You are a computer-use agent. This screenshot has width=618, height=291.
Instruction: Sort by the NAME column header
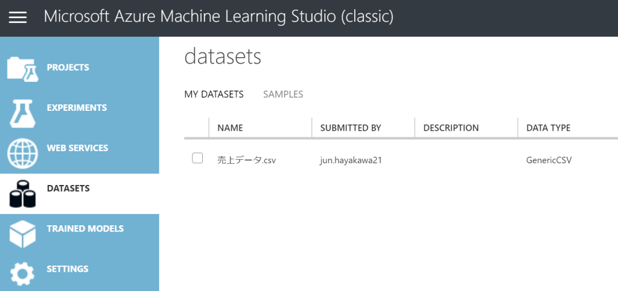pos(230,128)
